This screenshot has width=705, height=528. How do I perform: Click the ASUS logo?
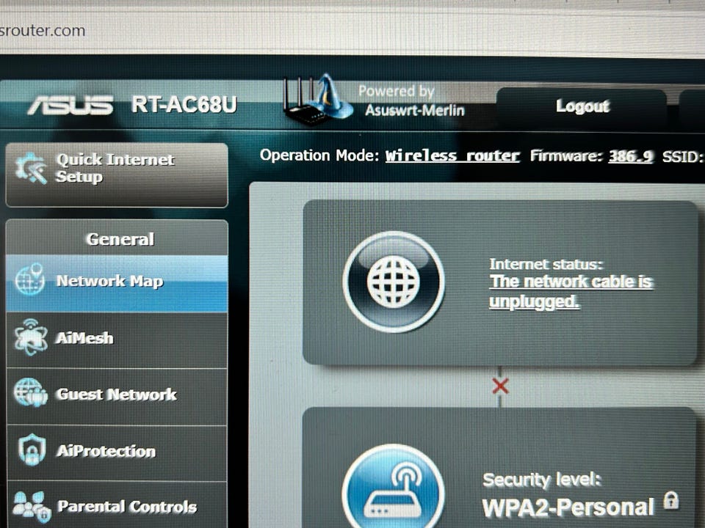(x=70, y=106)
